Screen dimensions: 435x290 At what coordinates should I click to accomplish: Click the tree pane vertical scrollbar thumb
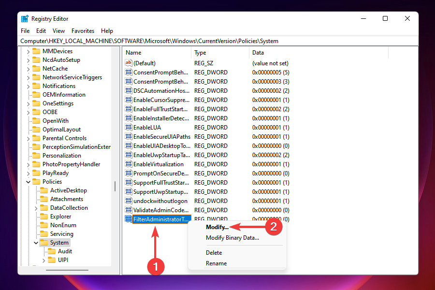pyautogui.click(x=115, y=186)
